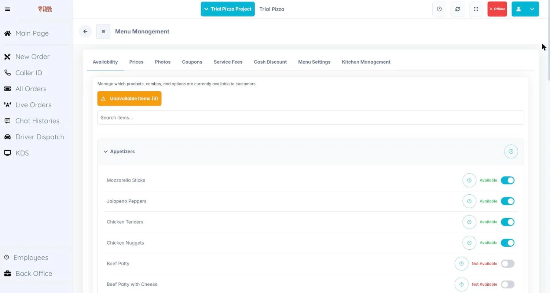This screenshot has height=293, width=550.
Task: Select the Service Fees tab
Action: tap(228, 62)
